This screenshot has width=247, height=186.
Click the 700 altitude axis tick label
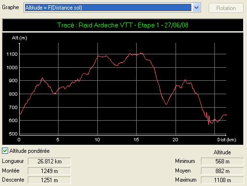13,107
